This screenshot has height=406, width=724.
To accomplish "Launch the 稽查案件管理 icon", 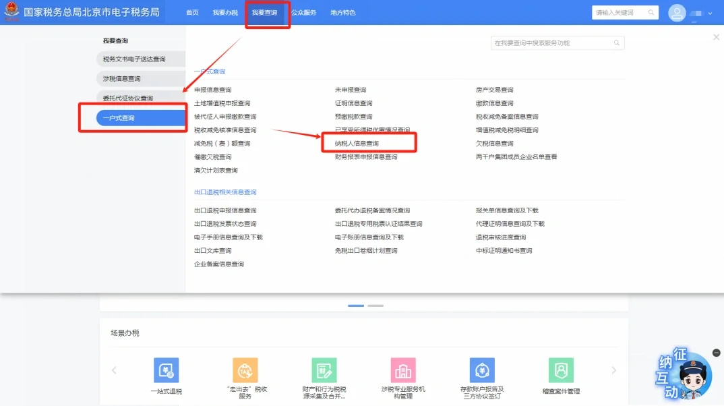I will [x=562, y=370].
